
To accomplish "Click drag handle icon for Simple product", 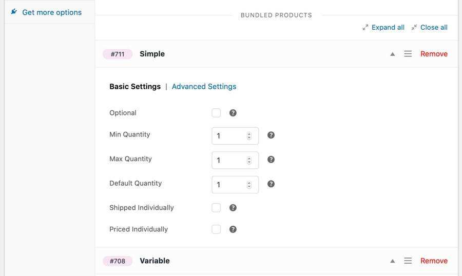I will pyautogui.click(x=408, y=54).
